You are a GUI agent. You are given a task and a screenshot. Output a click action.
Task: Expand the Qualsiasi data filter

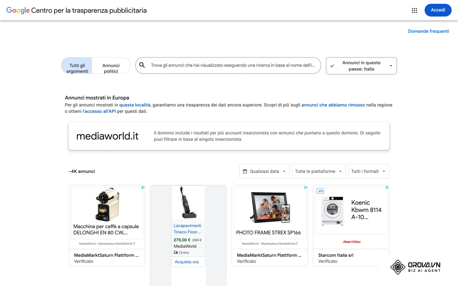tap(264, 171)
